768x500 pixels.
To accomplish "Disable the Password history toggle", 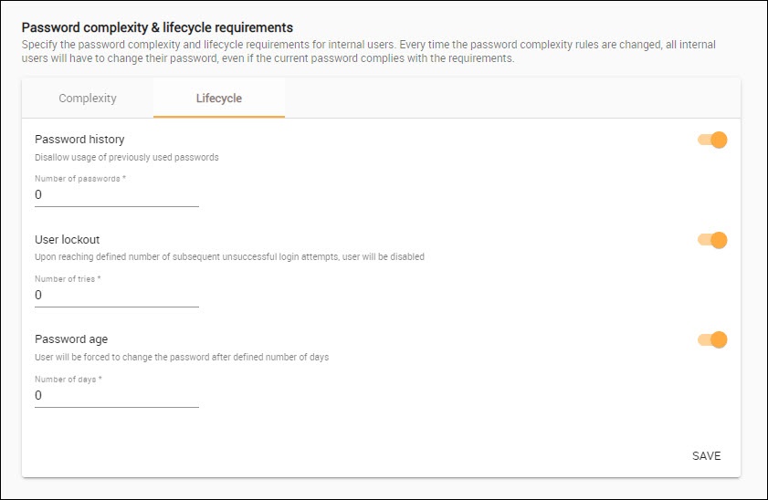I will pyautogui.click(x=712, y=140).
